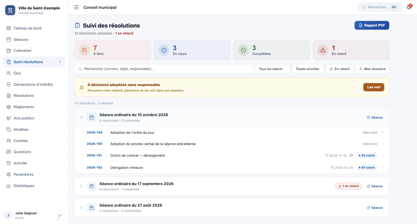Click the warning icon in the yellow alert banner
417x224 pixels.
click(82, 87)
